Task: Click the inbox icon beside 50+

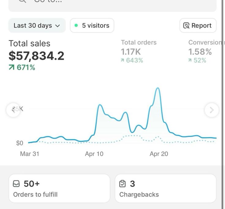Action: (17, 184)
